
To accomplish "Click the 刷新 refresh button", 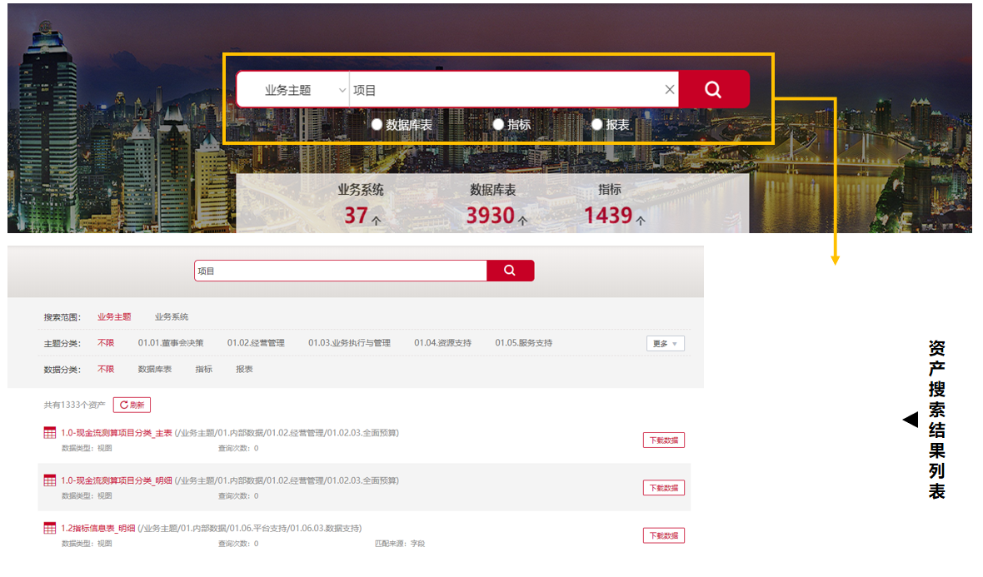I will [132, 405].
